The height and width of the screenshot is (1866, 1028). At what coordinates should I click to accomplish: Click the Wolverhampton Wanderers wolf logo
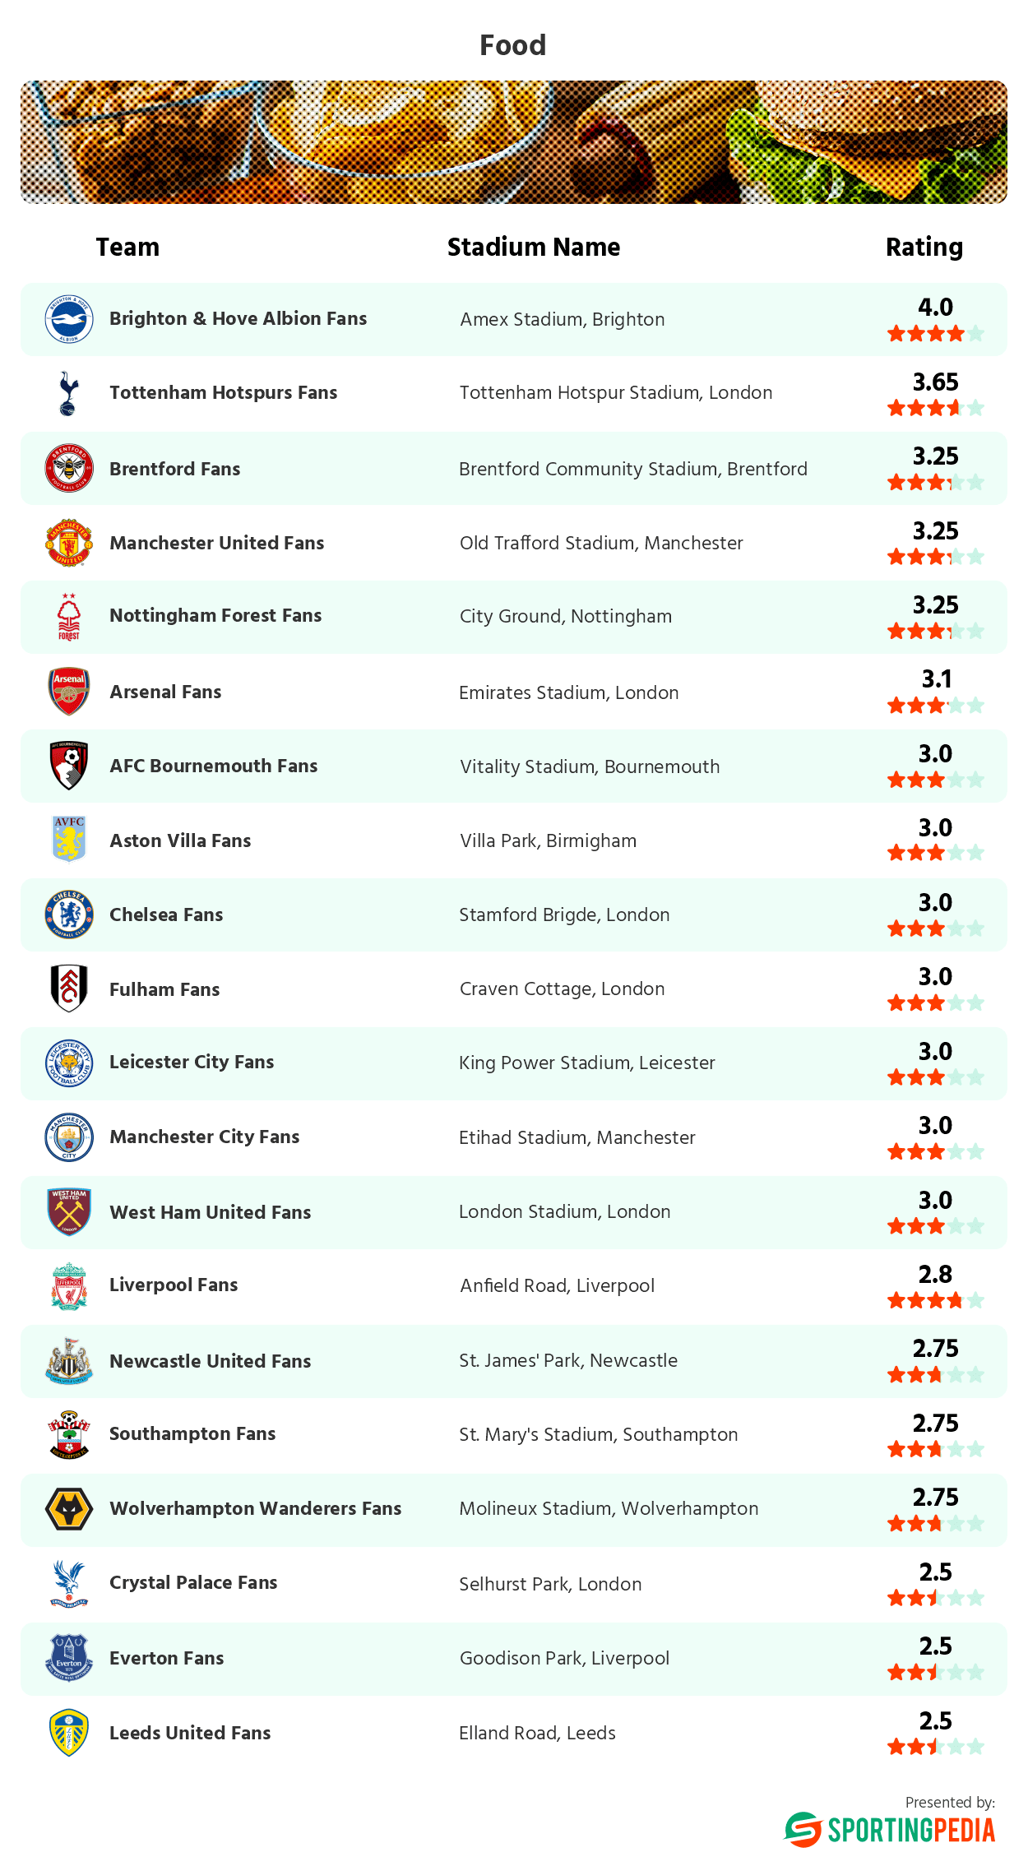click(69, 1509)
